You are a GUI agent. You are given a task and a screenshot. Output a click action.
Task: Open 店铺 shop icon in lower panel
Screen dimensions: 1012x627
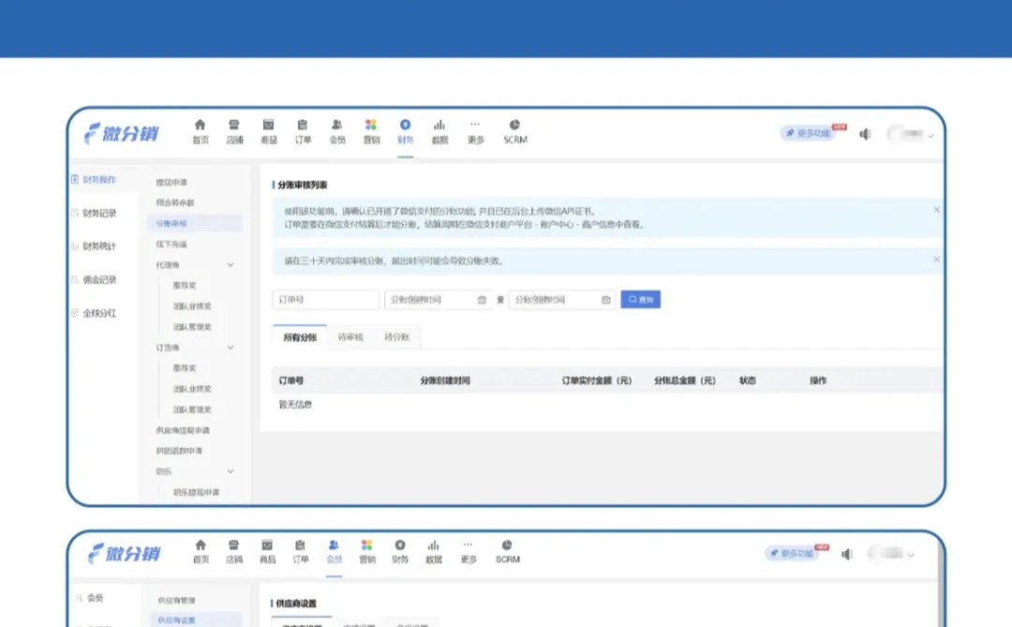(x=233, y=545)
